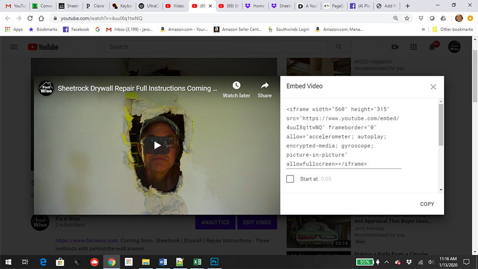Click the Start at time value 0:08
This screenshot has height=269, width=478.
pos(326,179)
